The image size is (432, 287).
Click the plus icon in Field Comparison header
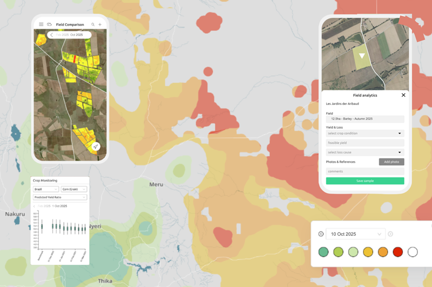pos(100,24)
